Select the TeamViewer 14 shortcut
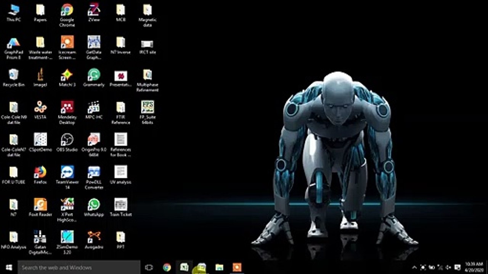488x274 pixels. pyautogui.click(x=67, y=178)
